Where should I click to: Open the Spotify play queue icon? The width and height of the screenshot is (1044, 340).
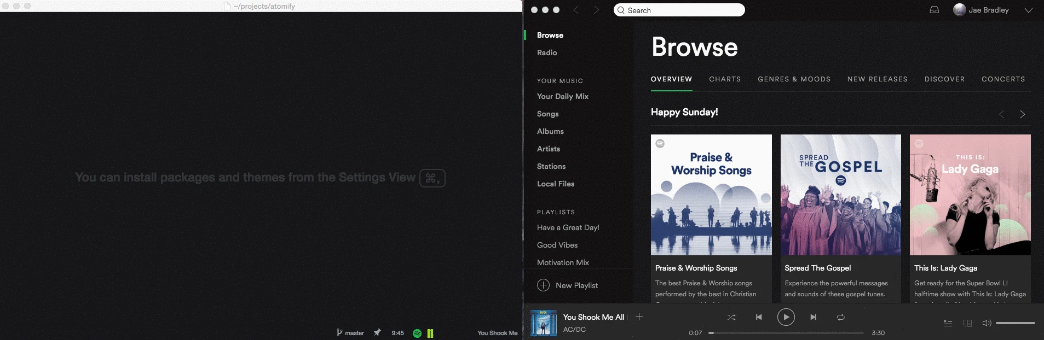tap(948, 323)
